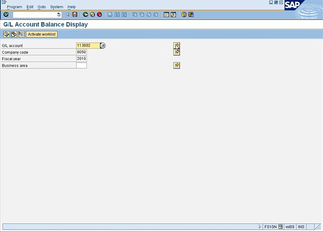The image size is (323, 232).
Task: Minimize the SAP window
Action: click(271, 2)
